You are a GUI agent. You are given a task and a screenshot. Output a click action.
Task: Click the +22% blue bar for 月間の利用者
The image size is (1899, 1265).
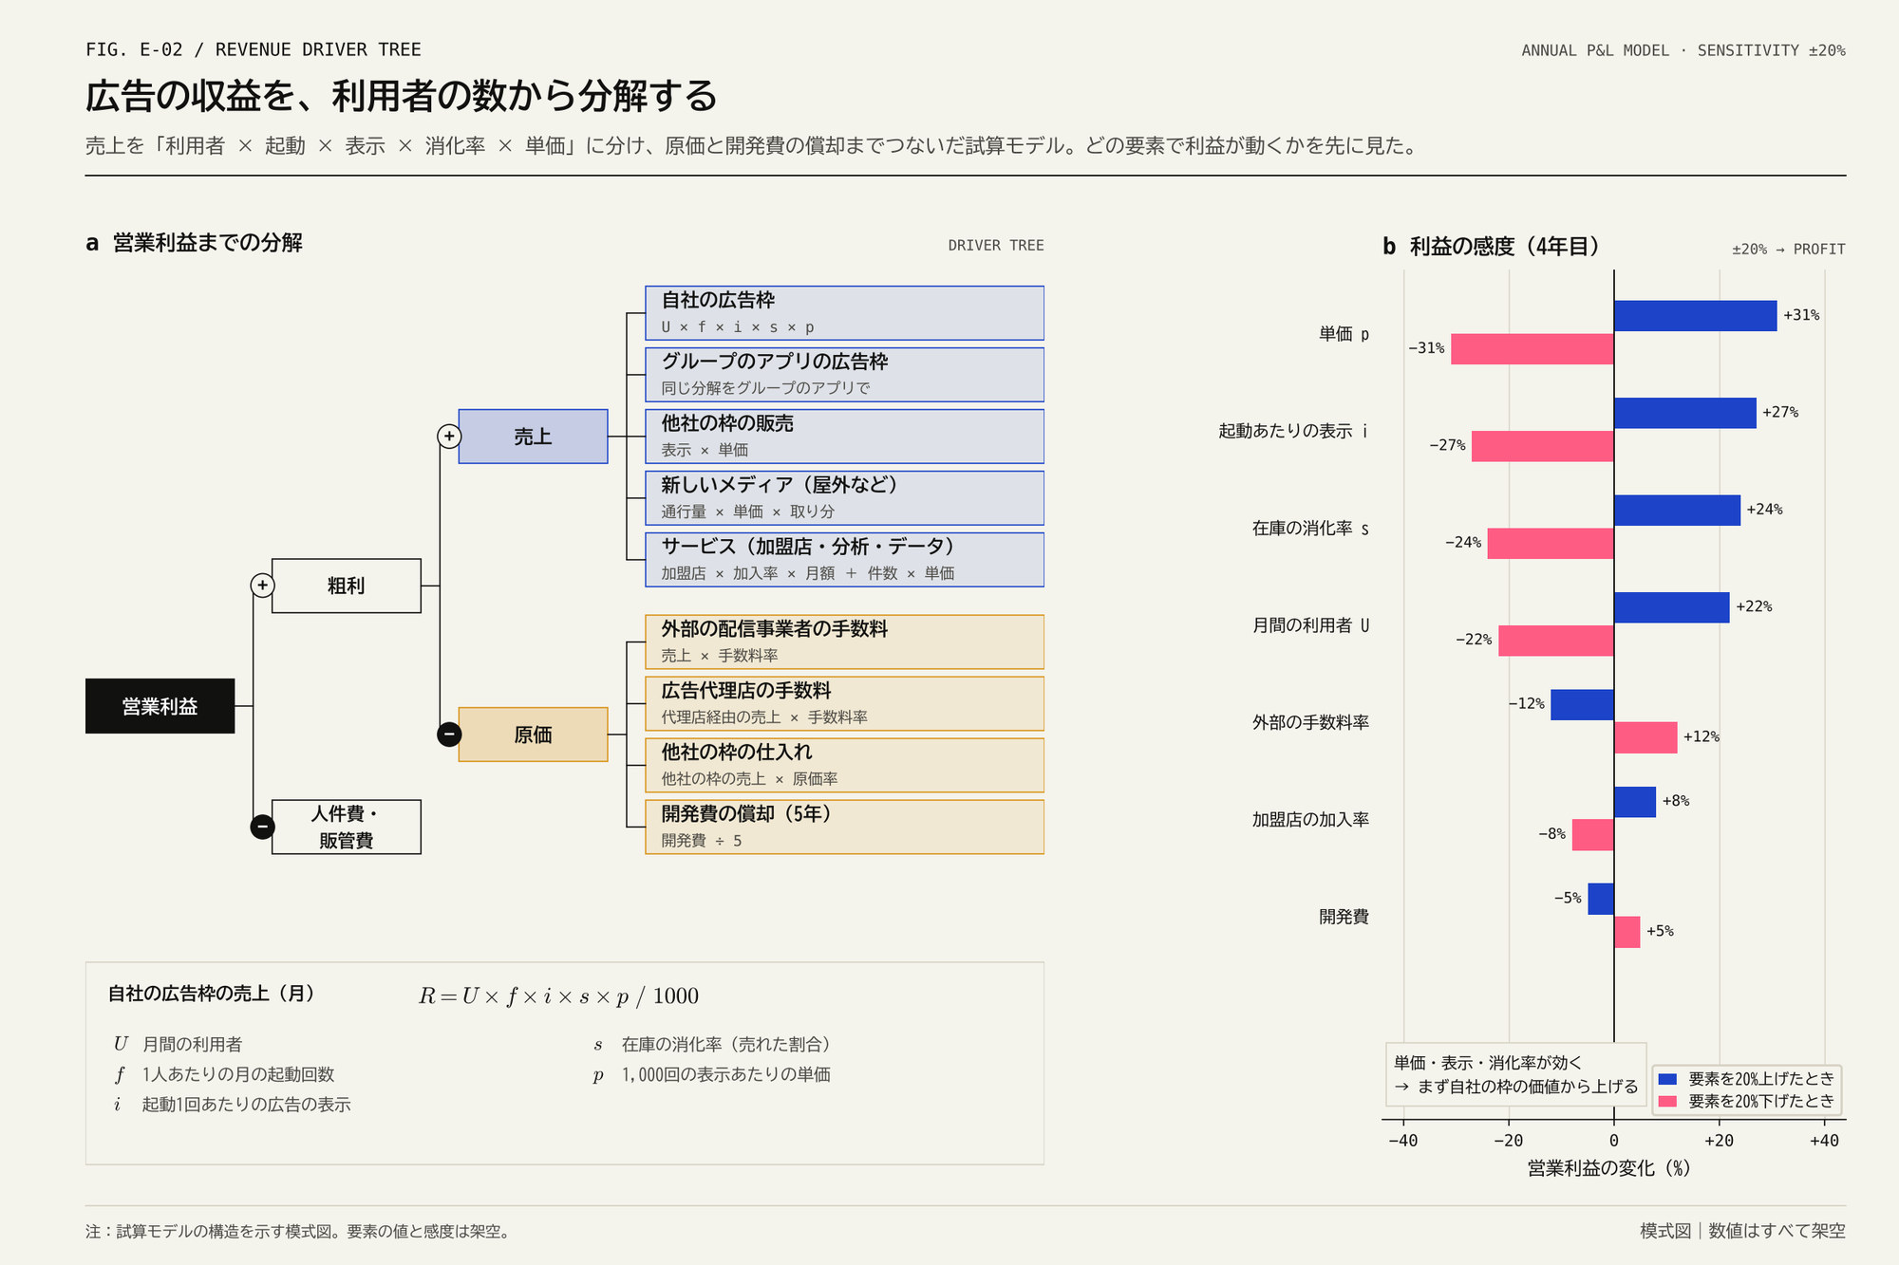1672,607
